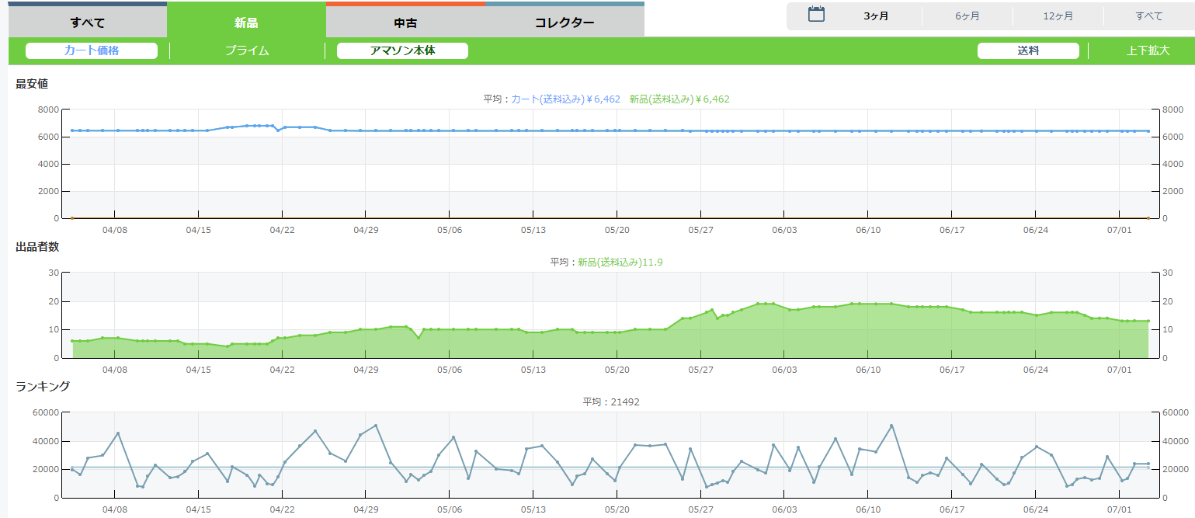
Task: Open the 中古 condition tab
Action: point(405,23)
